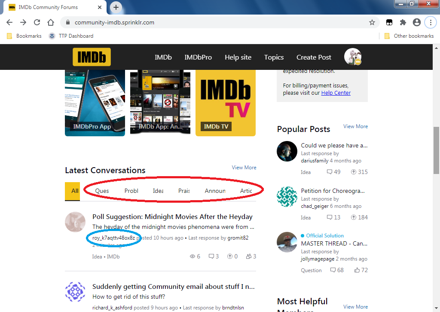Click the Create Post link
Image resolution: width=440 pixels, height=312 pixels.
(x=314, y=57)
